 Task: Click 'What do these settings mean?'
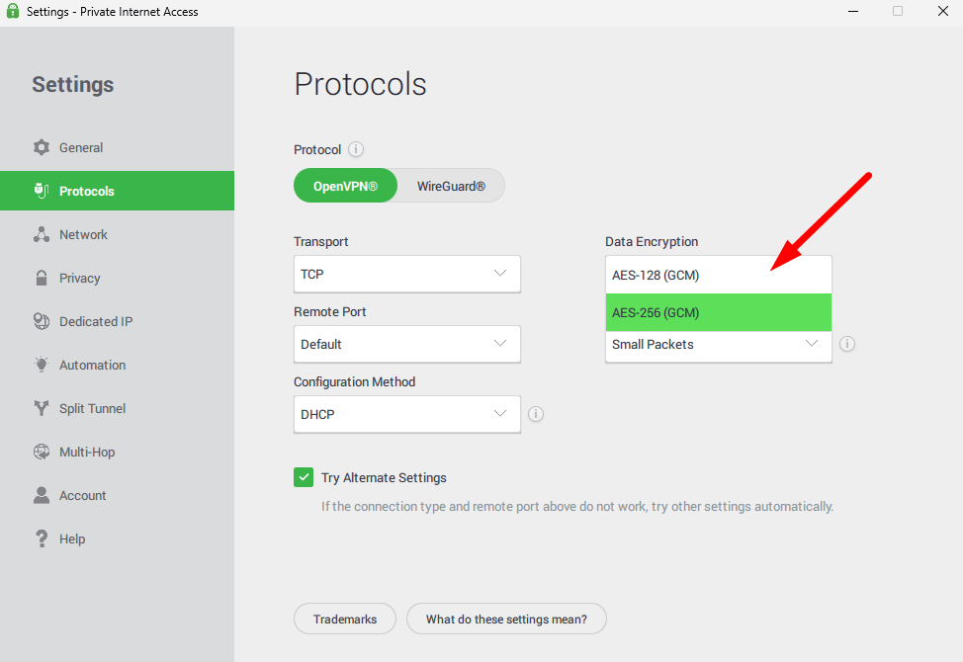click(x=506, y=619)
